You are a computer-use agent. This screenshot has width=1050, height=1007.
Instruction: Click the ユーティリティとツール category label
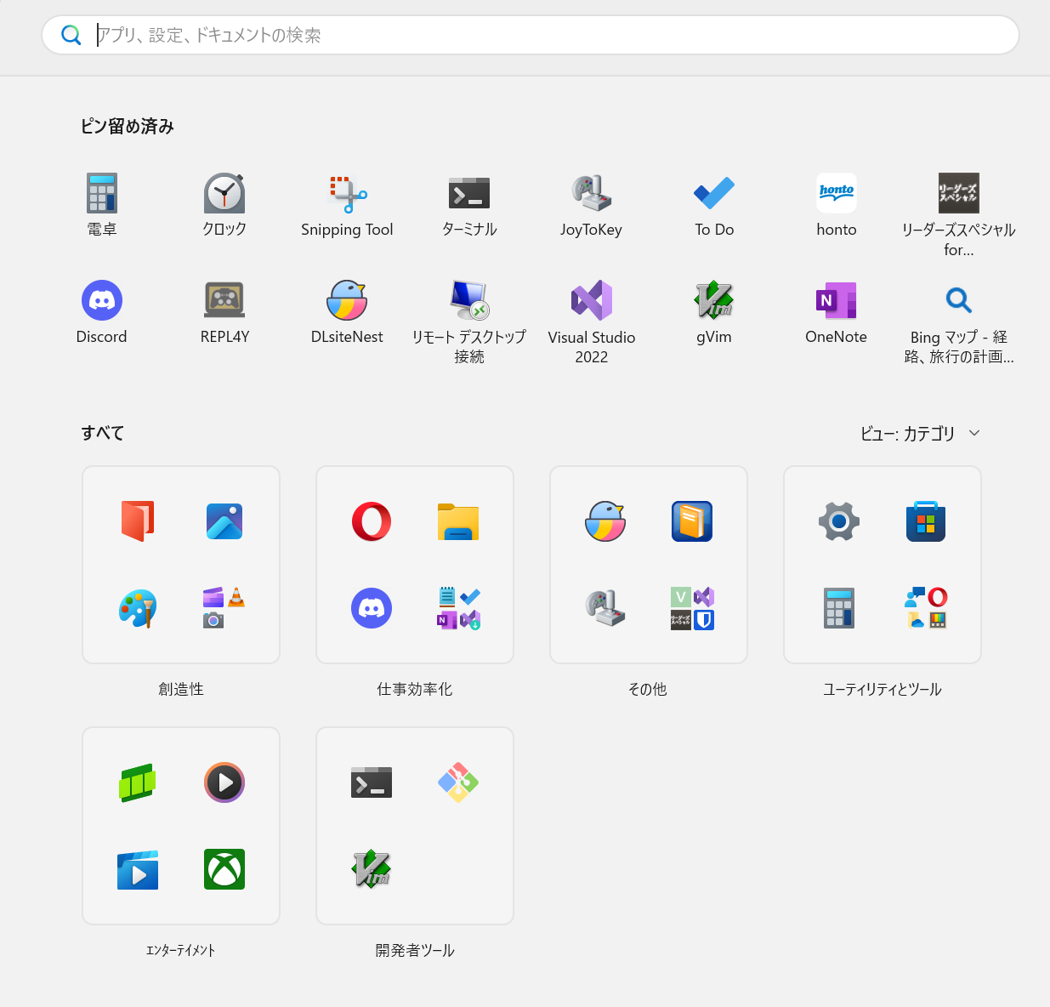pyautogui.click(x=883, y=690)
